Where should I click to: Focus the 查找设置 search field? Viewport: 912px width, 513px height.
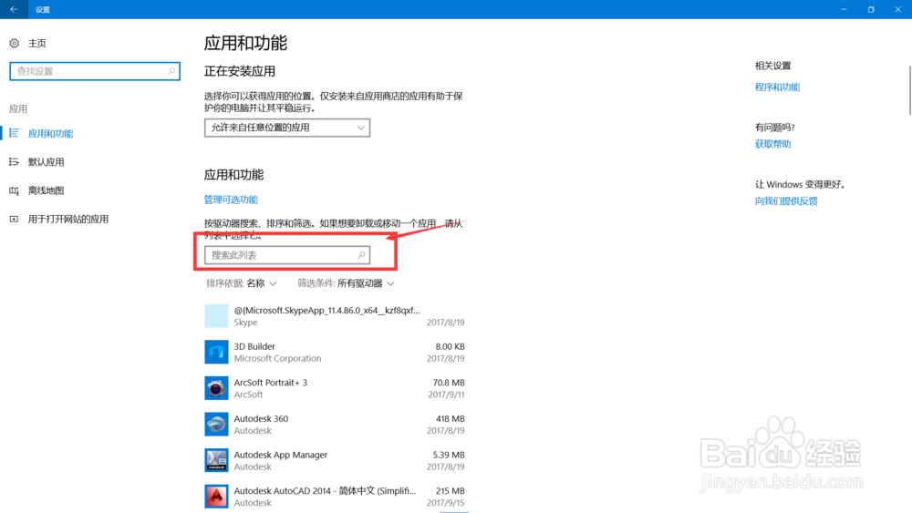[x=95, y=71]
